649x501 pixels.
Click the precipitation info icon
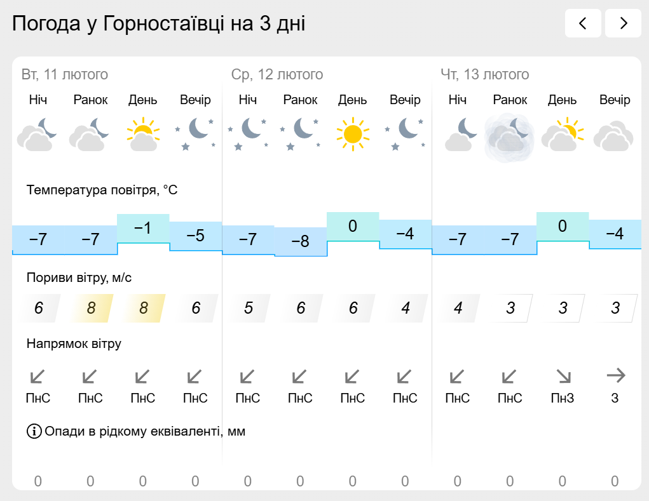click(34, 431)
